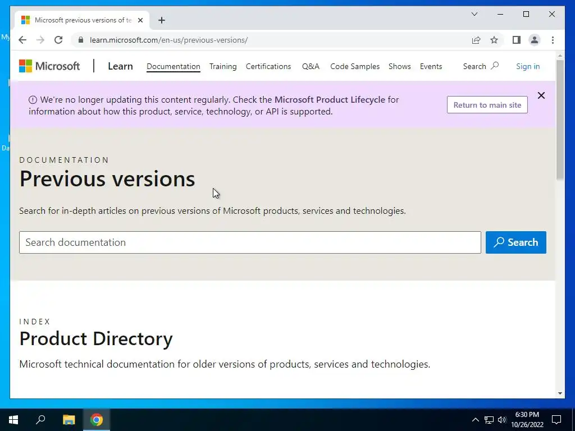This screenshot has height=431, width=575.
Task: Click the Product Directory heading
Action: [x=96, y=338]
